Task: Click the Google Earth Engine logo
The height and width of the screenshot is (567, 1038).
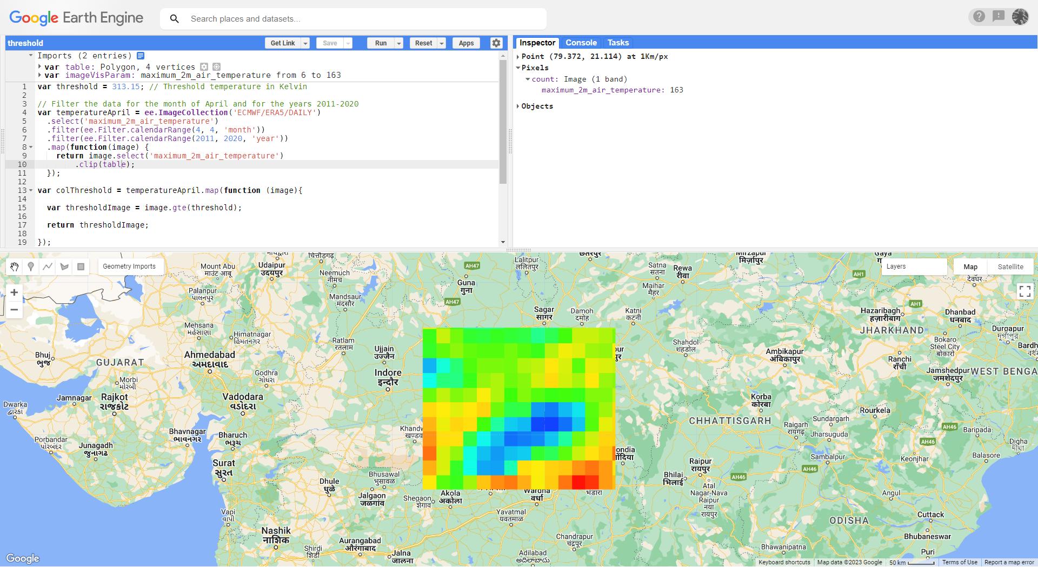Action: (76, 18)
